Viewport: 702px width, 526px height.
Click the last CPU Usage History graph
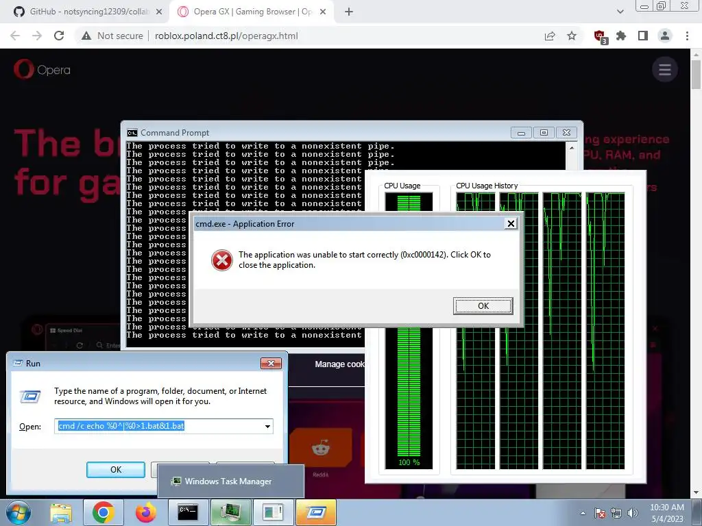[605, 331]
